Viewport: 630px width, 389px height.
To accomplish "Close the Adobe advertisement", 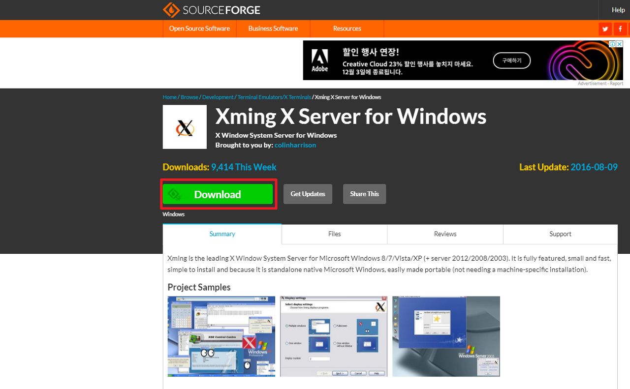I will point(619,44).
